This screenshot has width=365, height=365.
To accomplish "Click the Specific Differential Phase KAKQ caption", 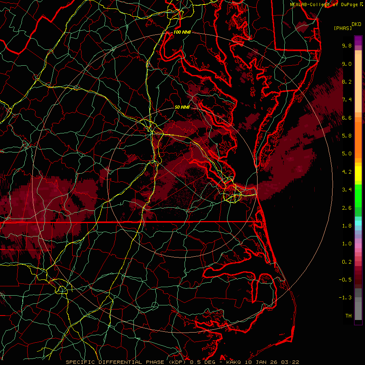I will coord(182,362).
